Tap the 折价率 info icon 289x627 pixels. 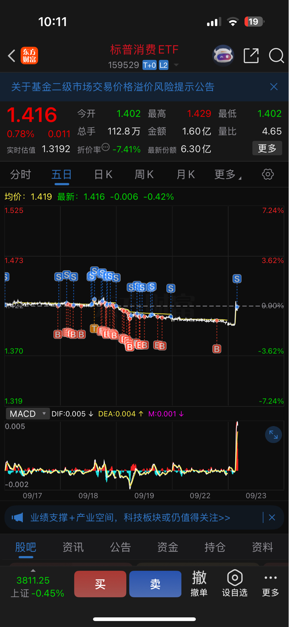[106, 147]
